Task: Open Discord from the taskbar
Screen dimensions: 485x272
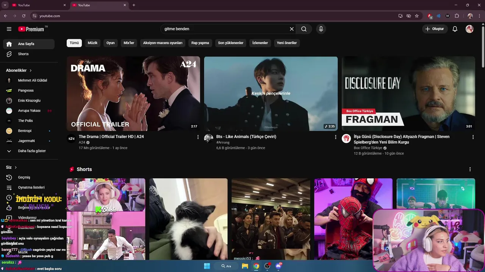Action: 279,266
